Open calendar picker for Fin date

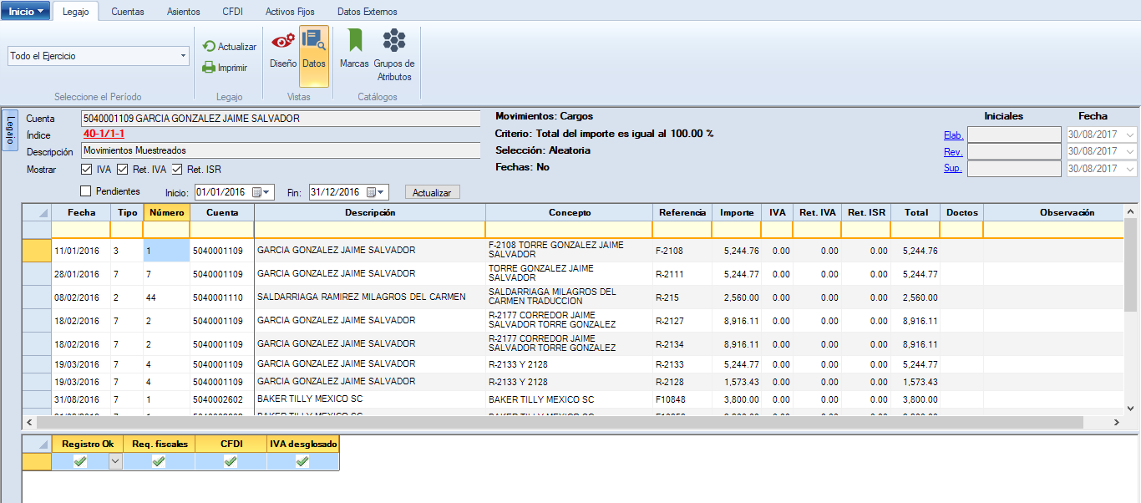pos(377,192)
